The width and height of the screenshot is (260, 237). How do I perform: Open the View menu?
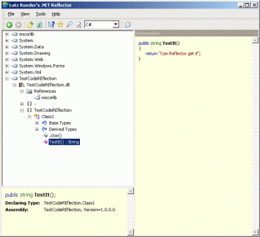[x=25, y=14]
